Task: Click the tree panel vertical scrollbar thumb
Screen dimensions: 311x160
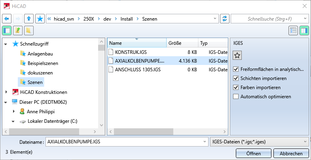Action: (x=101, y=48)
